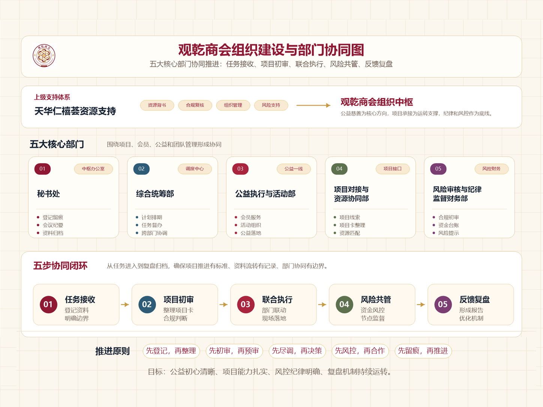543x407 pixels.
Task: Click the 风控财务 label pill
Action: pos(492,169)
